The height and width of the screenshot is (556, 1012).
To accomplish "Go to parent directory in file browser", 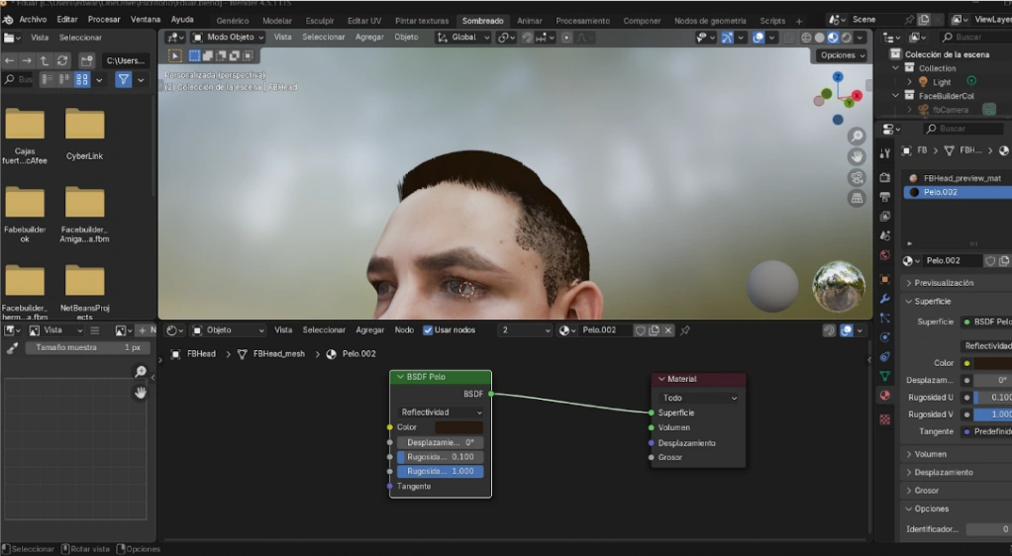I will pos(44,60).
